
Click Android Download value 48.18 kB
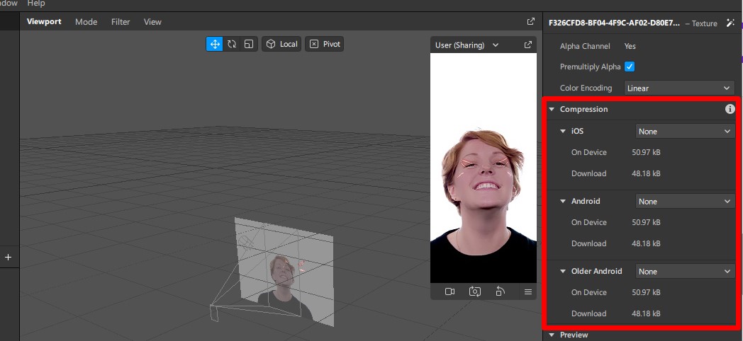point(646,243)
